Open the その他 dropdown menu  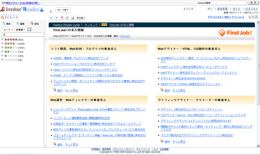[x=81, y=18]
